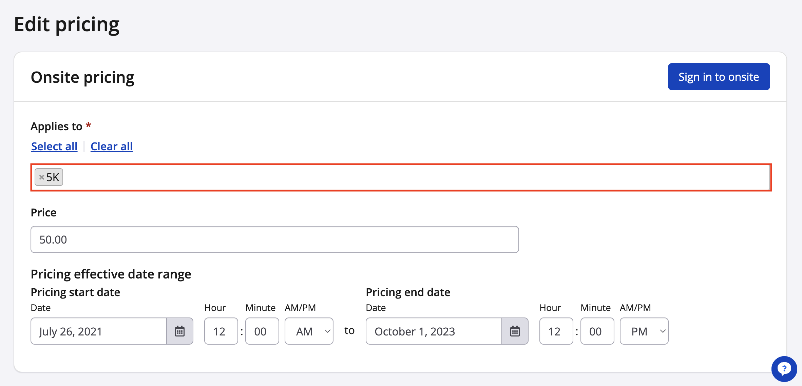Remove the 5K tag with its × icon
Viewport: 802px width, 386px height.
coord(42,177)
